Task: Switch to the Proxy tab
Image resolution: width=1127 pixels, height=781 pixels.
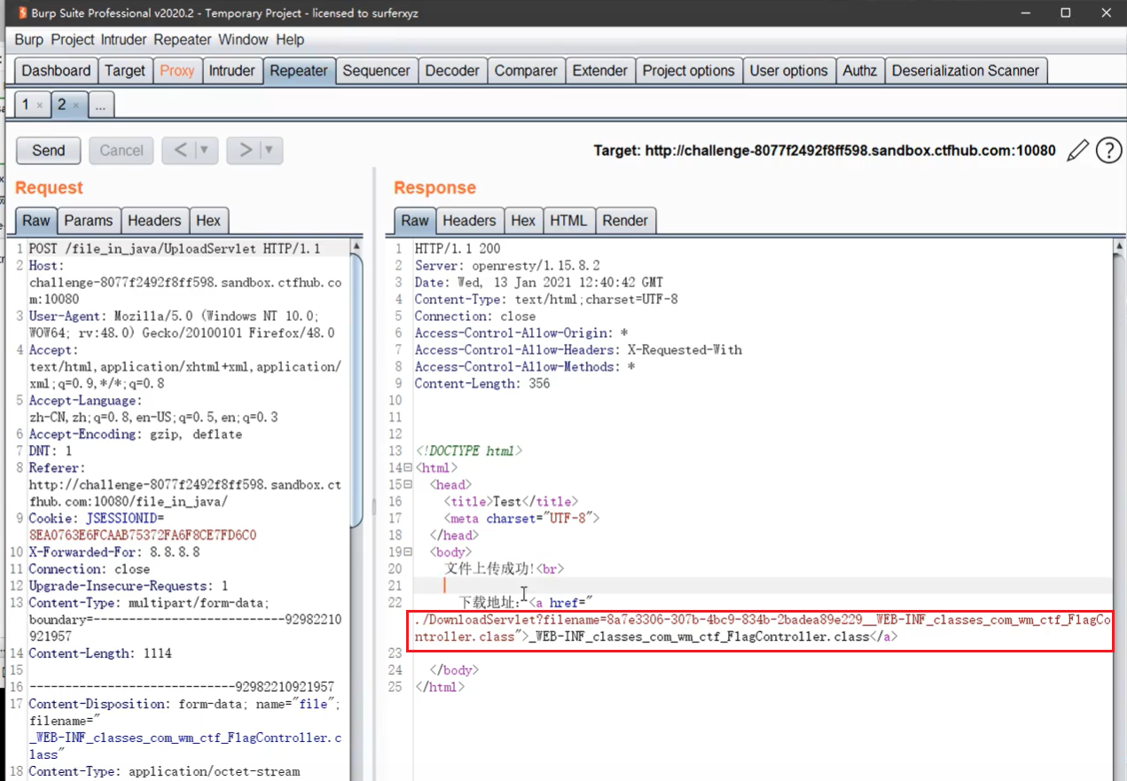Action: [x=176, y=71]
